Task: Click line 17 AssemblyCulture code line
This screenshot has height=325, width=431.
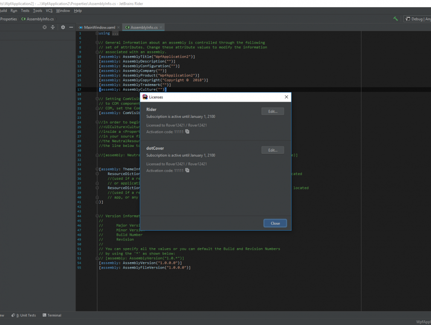Action: [133, 89]
